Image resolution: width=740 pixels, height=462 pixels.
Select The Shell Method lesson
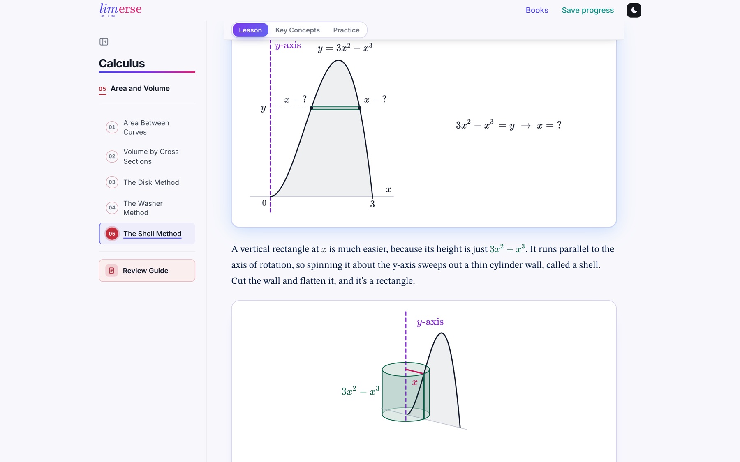[147, 234]
